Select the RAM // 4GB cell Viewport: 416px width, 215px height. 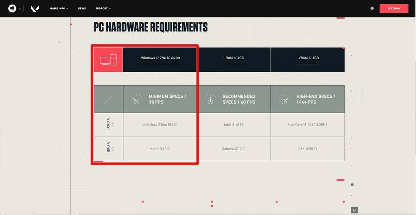pyautogui.click(x=235, y=60)
